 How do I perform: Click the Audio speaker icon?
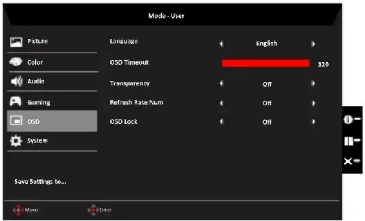pos(16,82)
